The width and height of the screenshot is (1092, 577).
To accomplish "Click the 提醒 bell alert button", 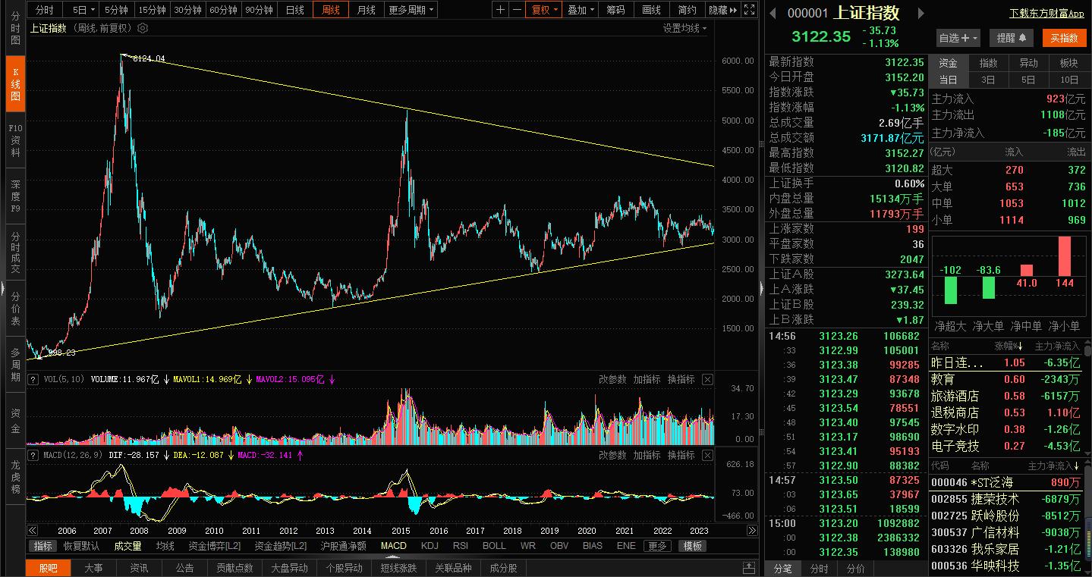I will tap(1012, 38).
